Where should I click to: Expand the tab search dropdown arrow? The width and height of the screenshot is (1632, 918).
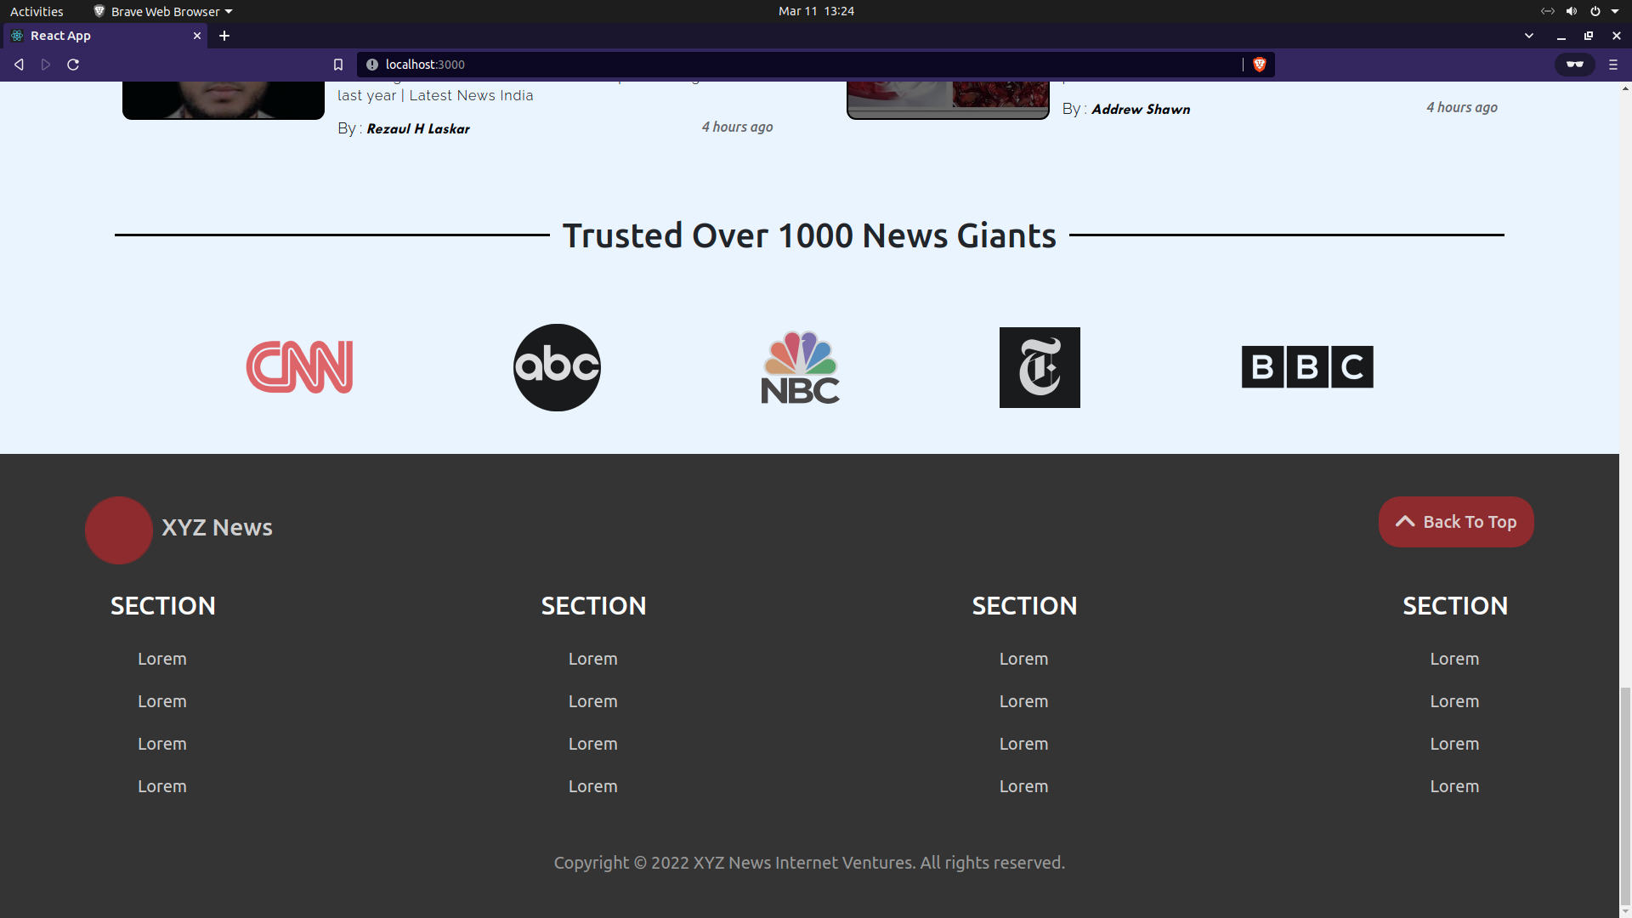point(1528,36)
